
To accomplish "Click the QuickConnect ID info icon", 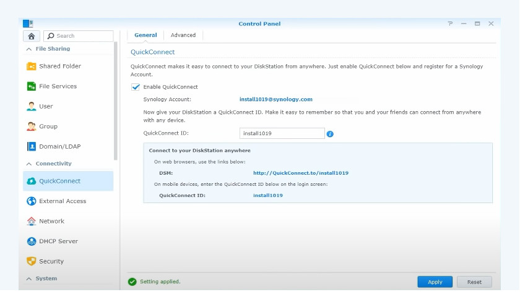I will 330,133.
